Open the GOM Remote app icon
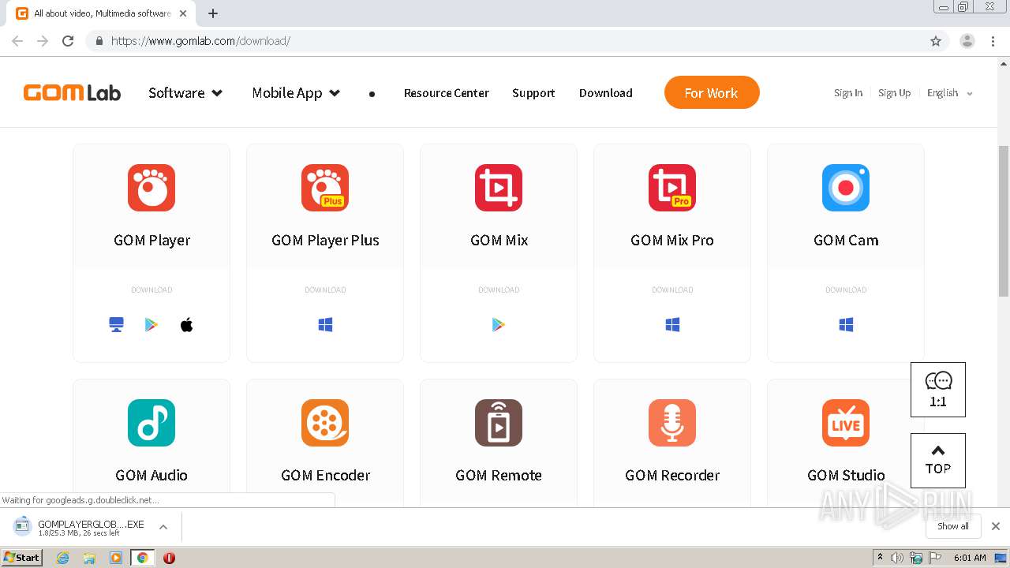Screen dimensions: 1010x568 (x=499, y=423)
